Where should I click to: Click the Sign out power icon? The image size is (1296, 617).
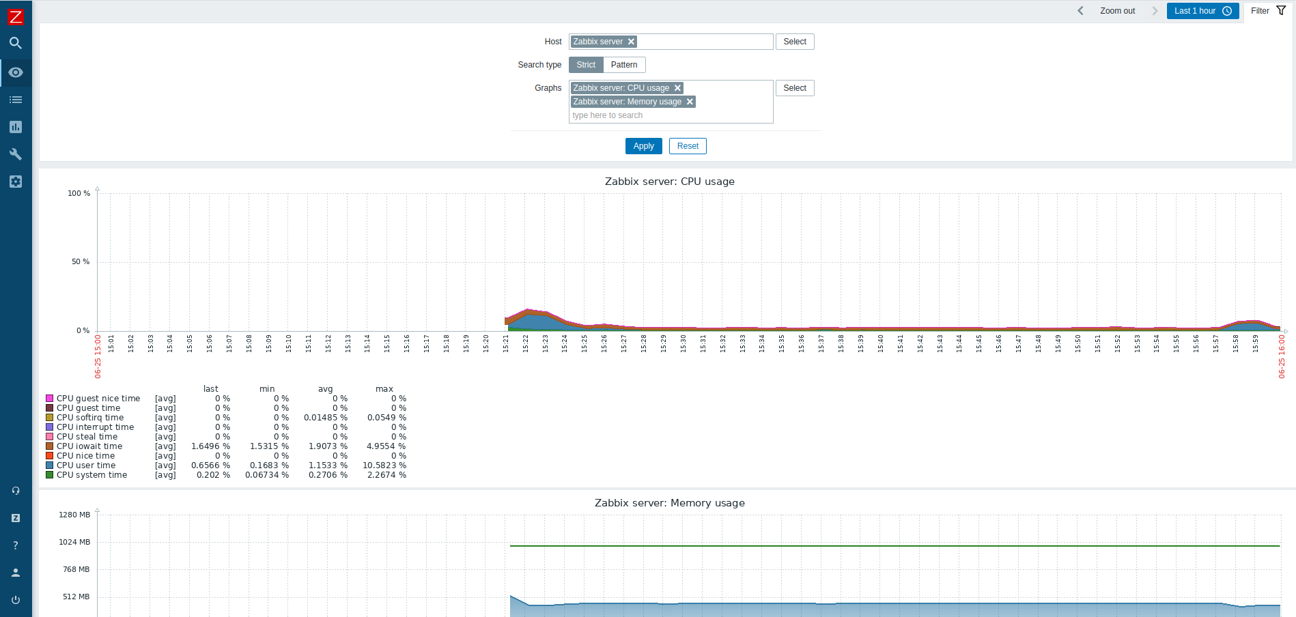point(15,600)
